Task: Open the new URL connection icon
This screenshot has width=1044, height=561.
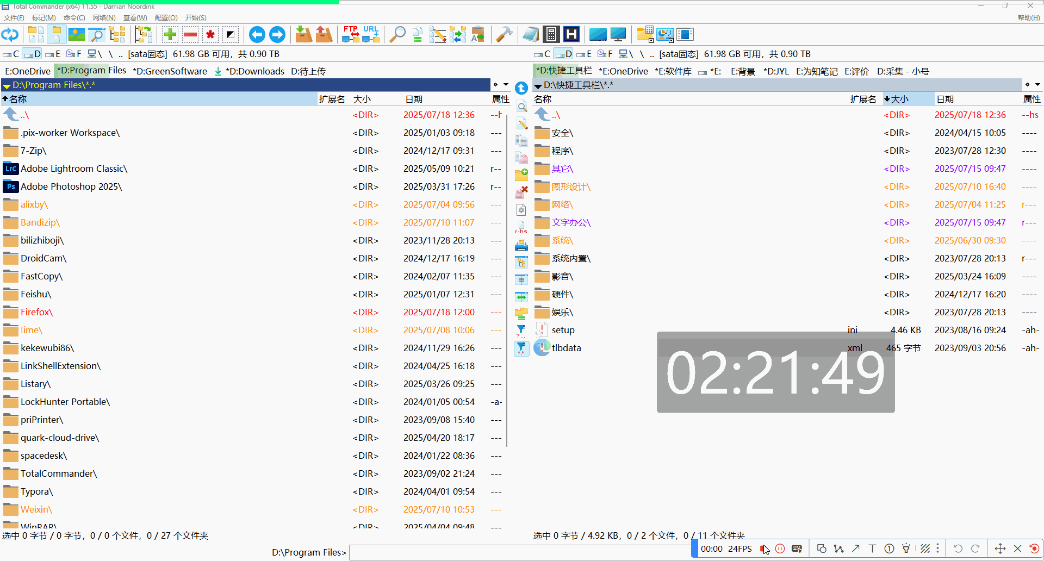Action: pos(371,35)
